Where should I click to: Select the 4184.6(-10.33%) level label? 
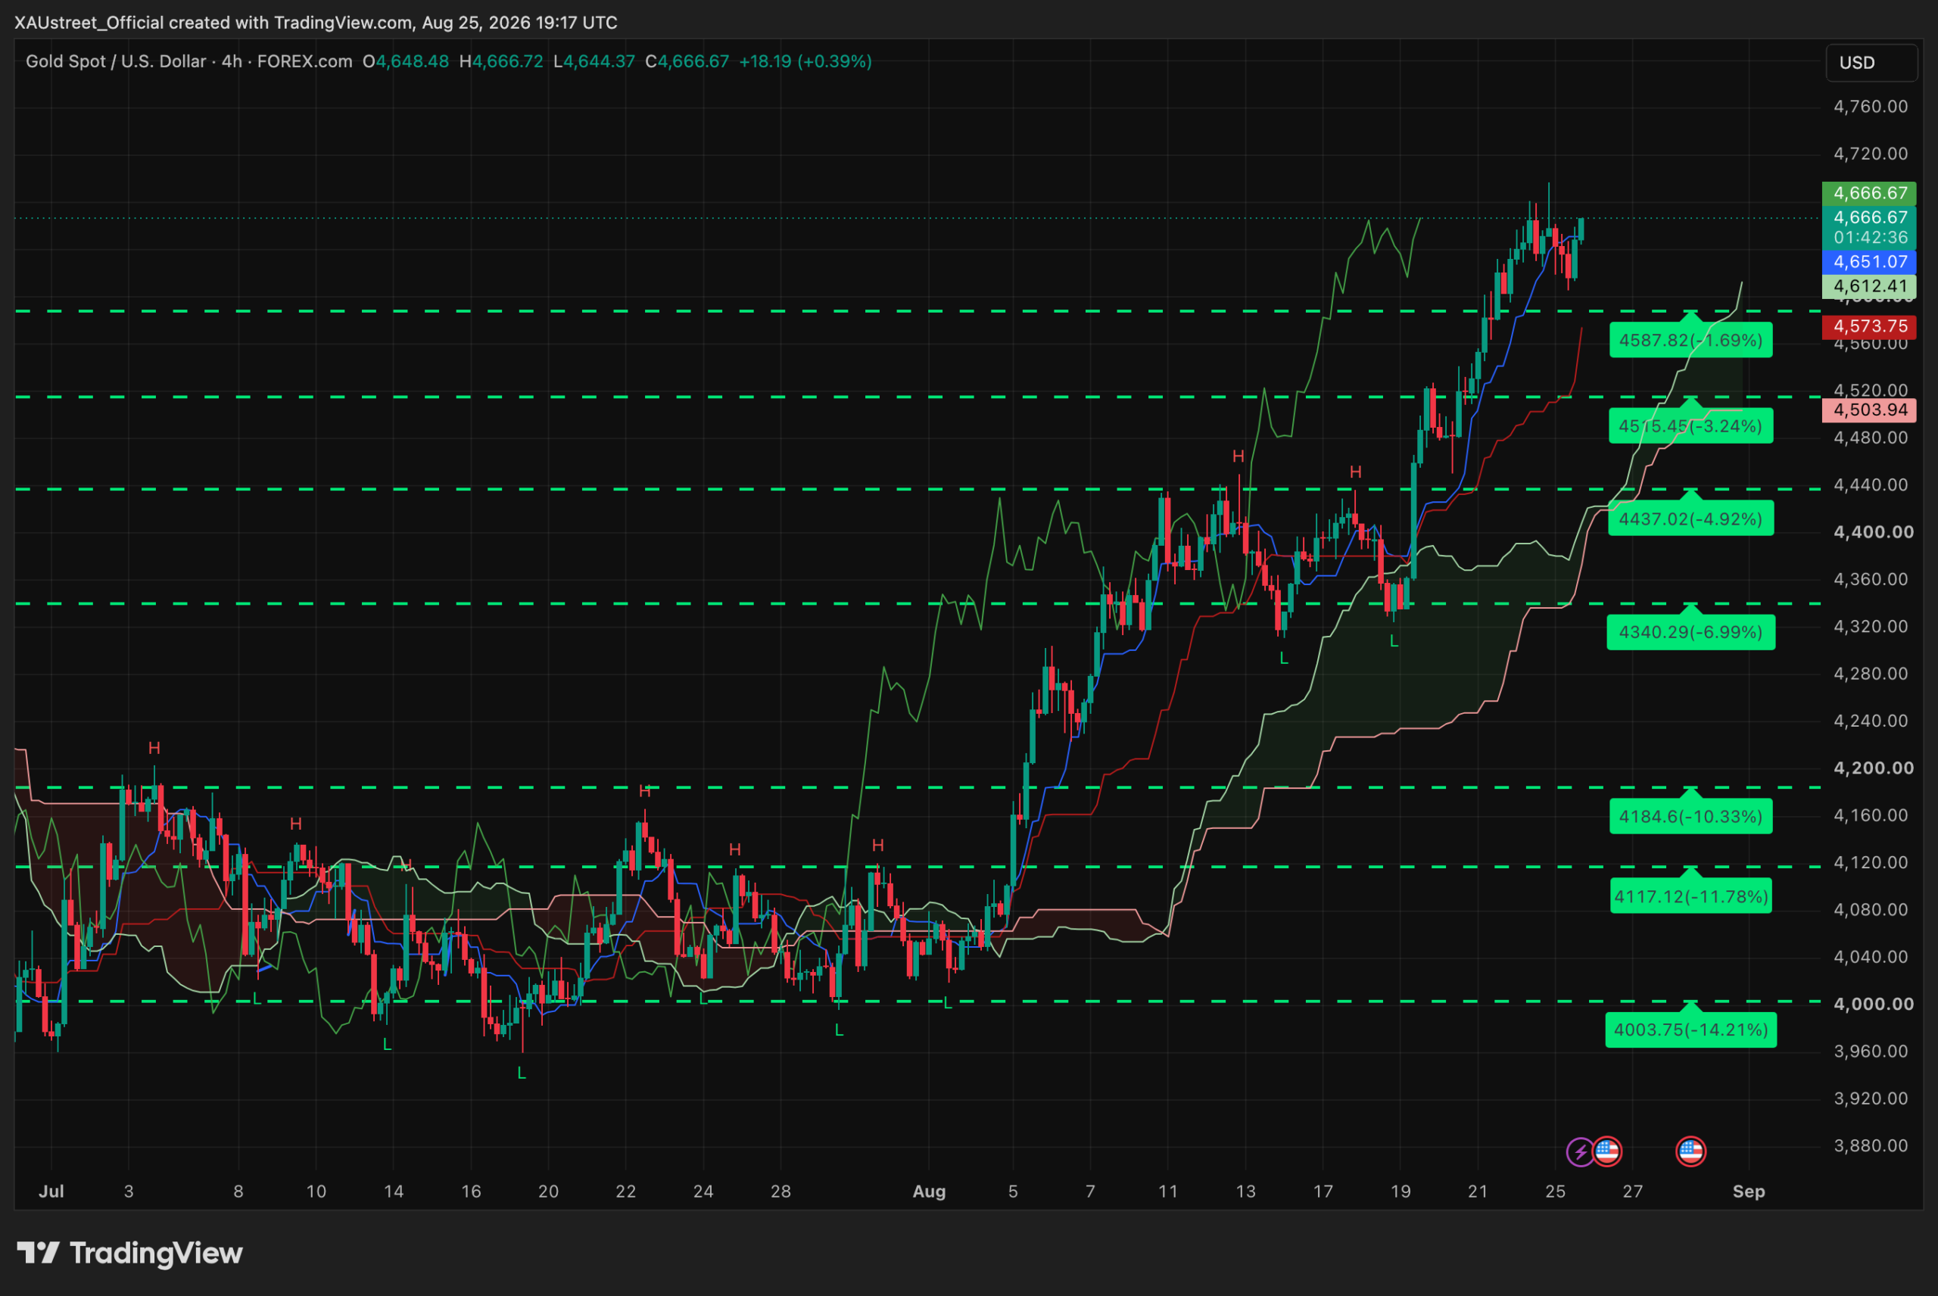(1691, 817)
